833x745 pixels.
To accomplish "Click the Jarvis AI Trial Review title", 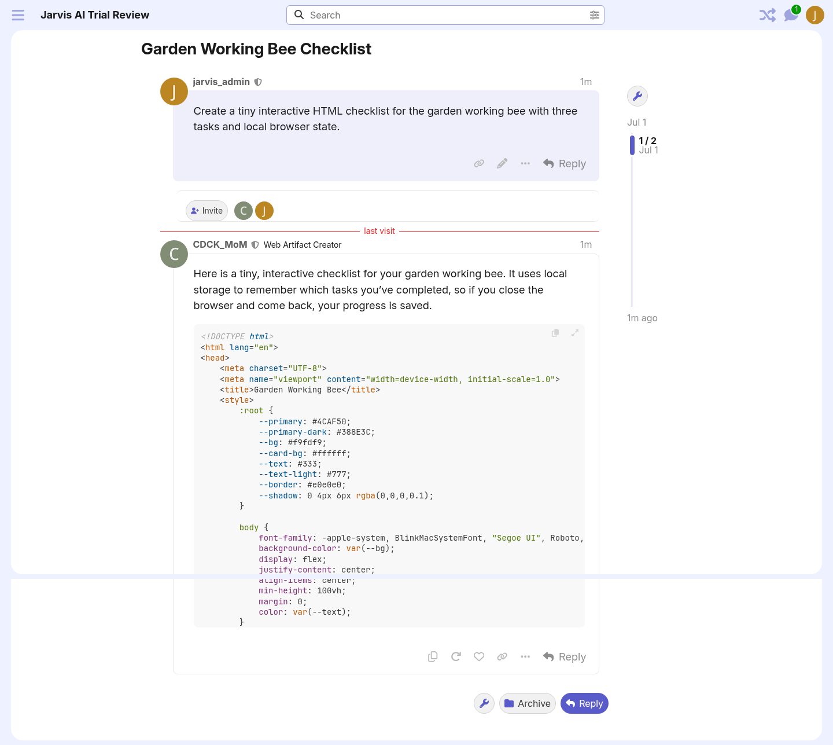I will pyautogui.click(x=95, y=15).
